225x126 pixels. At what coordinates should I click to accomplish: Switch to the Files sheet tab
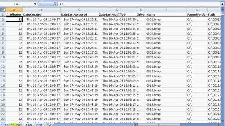click(x=29, y=125)
